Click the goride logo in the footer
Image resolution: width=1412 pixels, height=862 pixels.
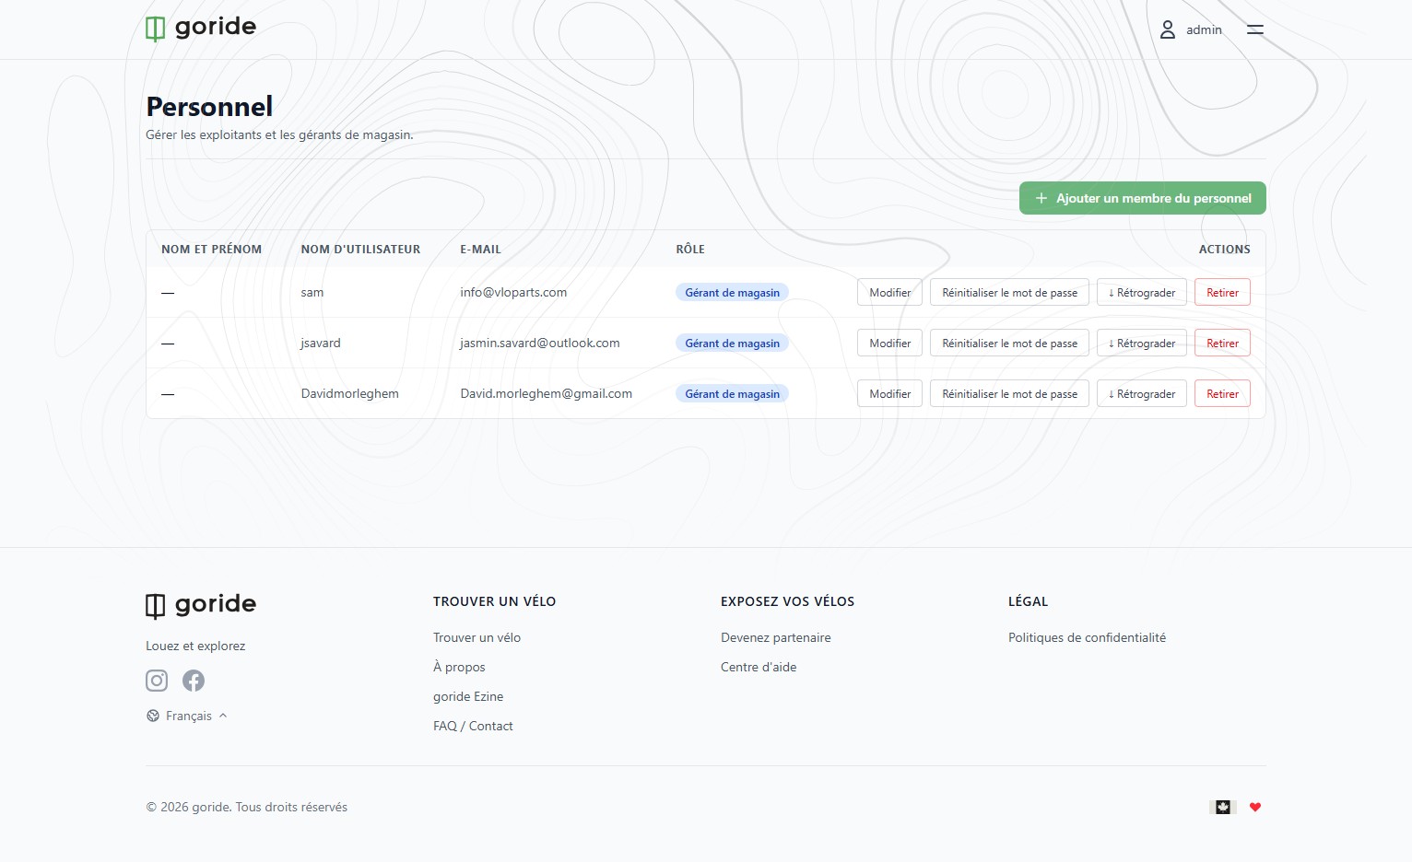point(201,604)
